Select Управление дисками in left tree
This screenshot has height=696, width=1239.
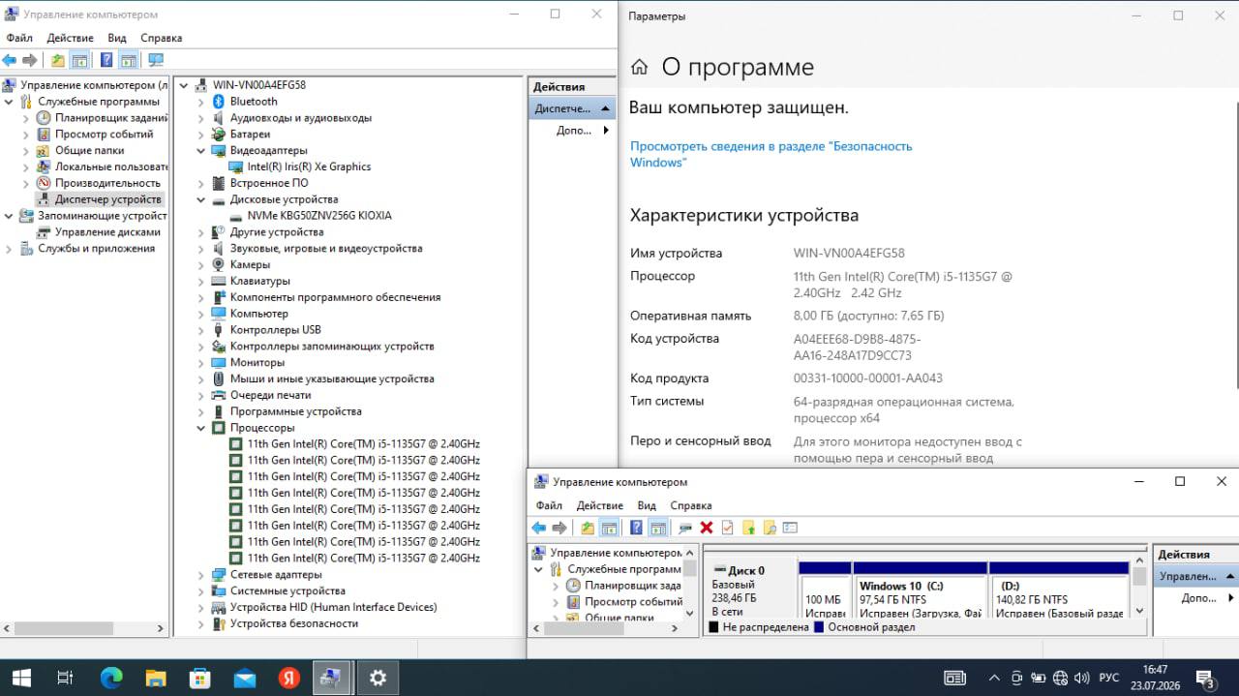click(x=107, y=232)
